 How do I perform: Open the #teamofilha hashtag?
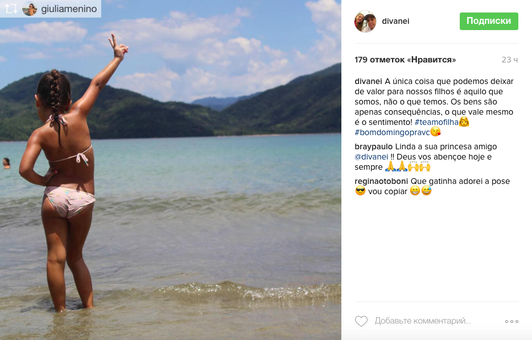coord(436,122)
